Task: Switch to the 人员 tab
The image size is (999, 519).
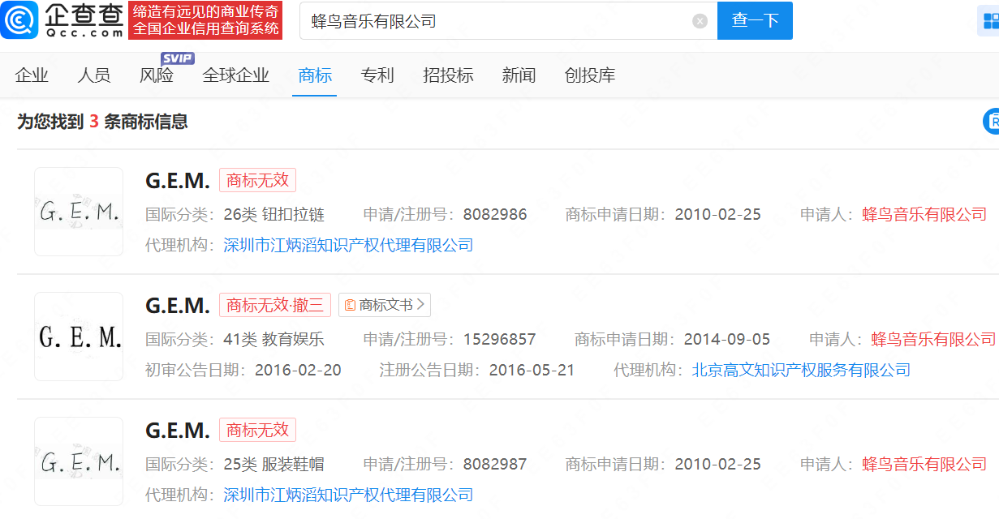Action: pos(94,75)
